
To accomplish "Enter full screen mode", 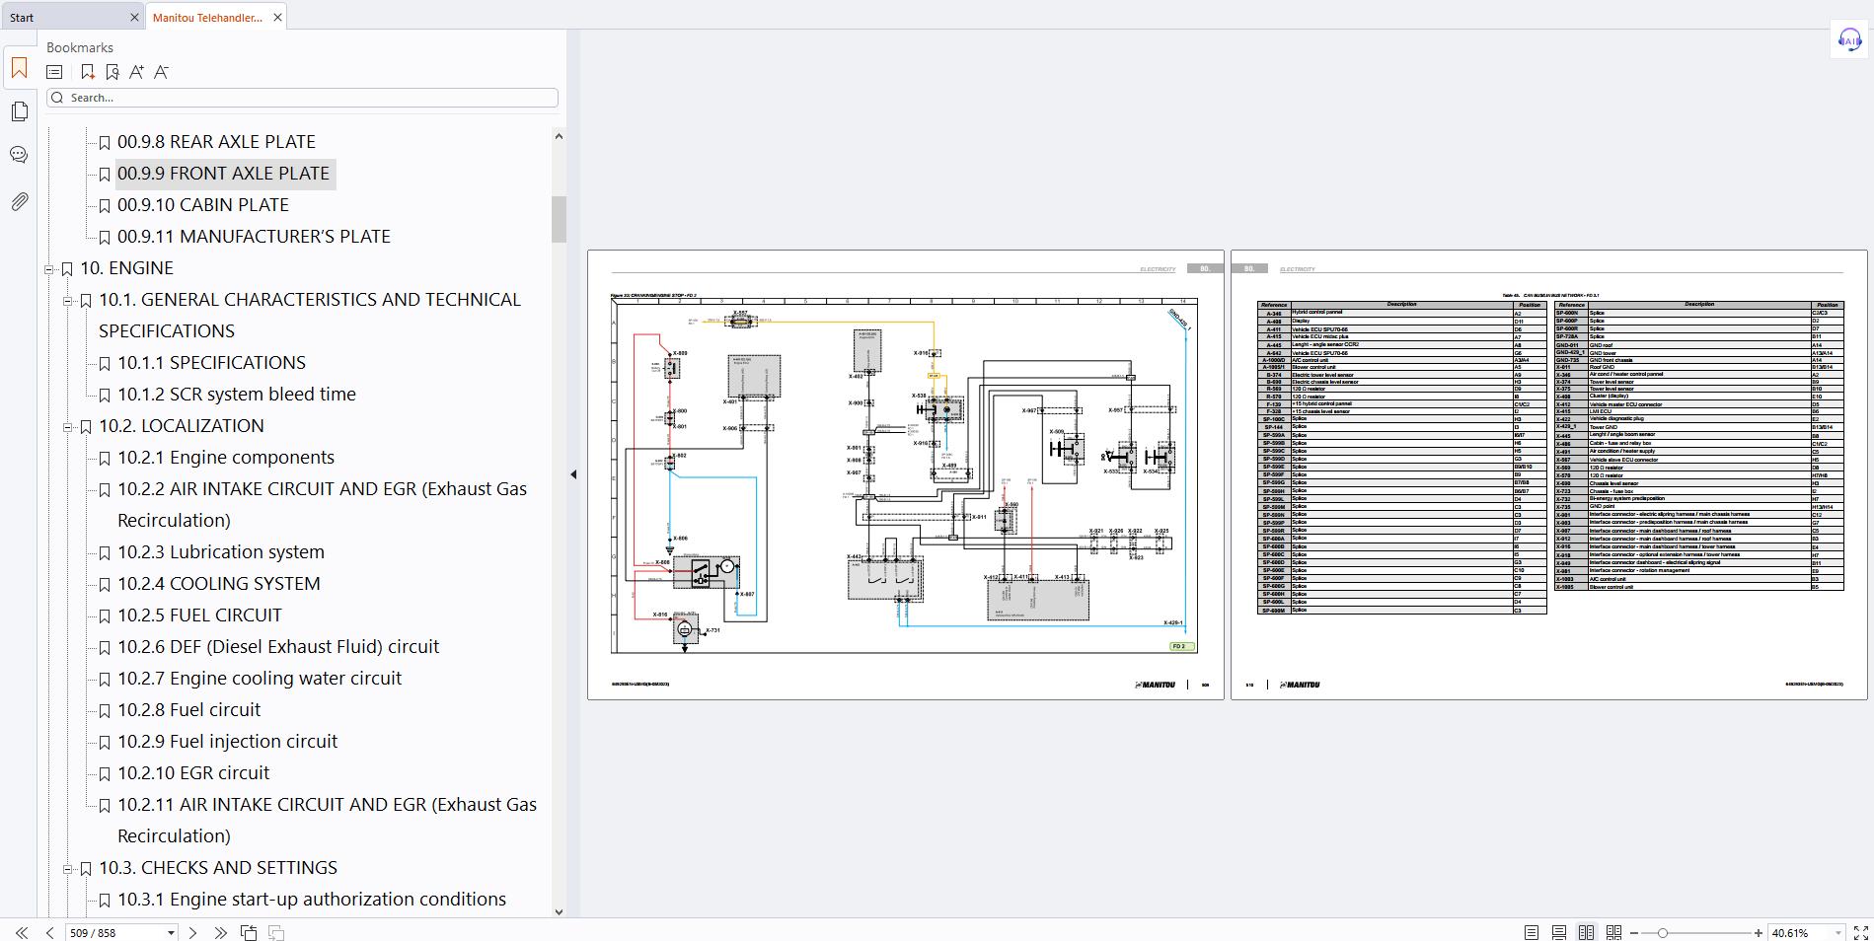I will (1861, 932).
